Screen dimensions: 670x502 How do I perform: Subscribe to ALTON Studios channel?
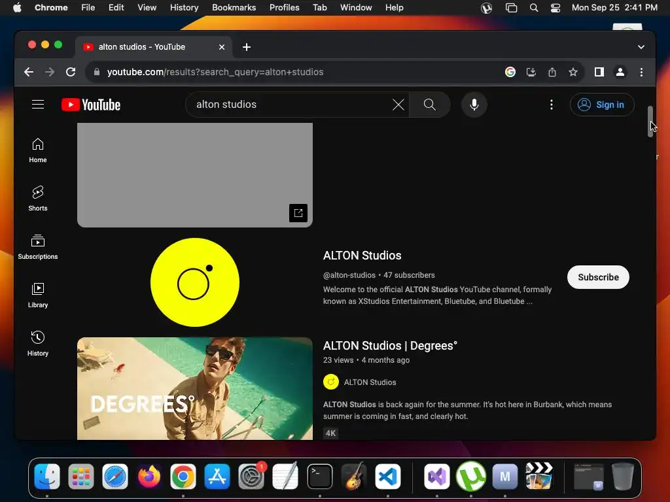tap(598, 277)
